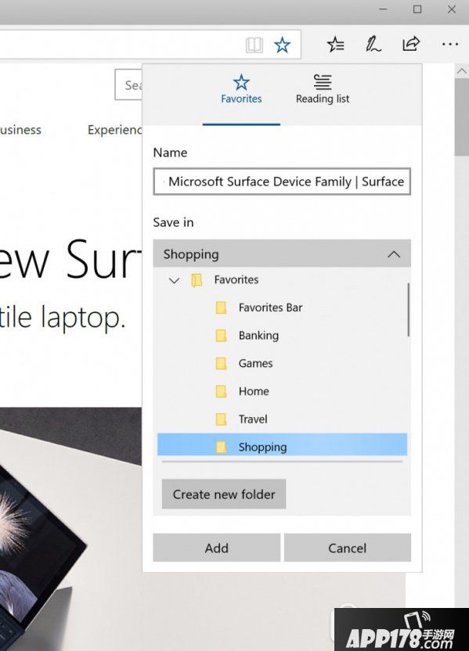Click the Cancel button
Screen dimensions: 469x651
pos(348,548)
